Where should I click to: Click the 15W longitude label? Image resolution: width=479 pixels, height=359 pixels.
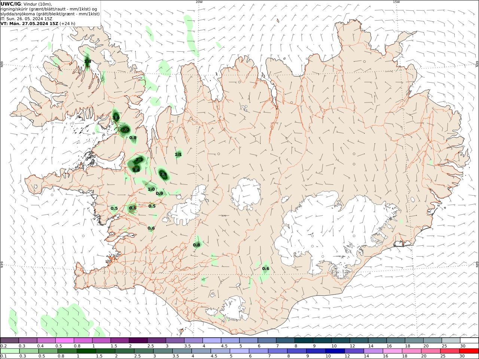tap(396, 2)
